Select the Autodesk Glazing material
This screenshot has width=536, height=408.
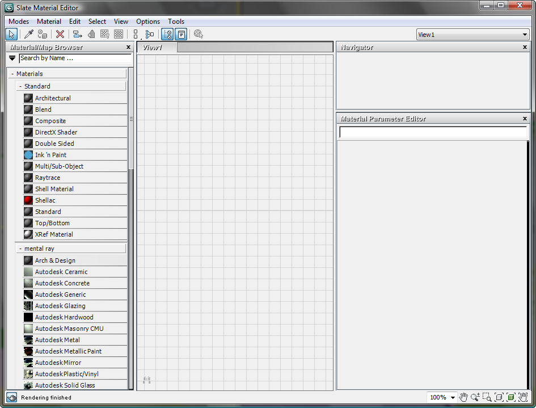click(x=75, y=306)
